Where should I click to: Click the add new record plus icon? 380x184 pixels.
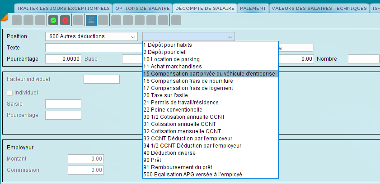tap(17, 21)
